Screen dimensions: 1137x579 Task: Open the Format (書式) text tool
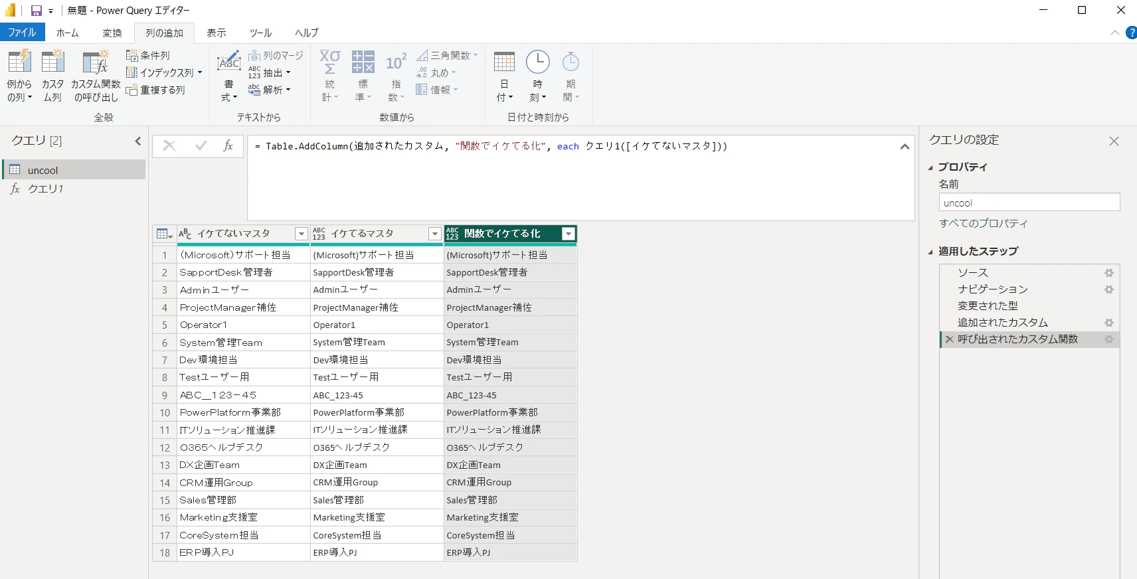click(x=229, y=76)
